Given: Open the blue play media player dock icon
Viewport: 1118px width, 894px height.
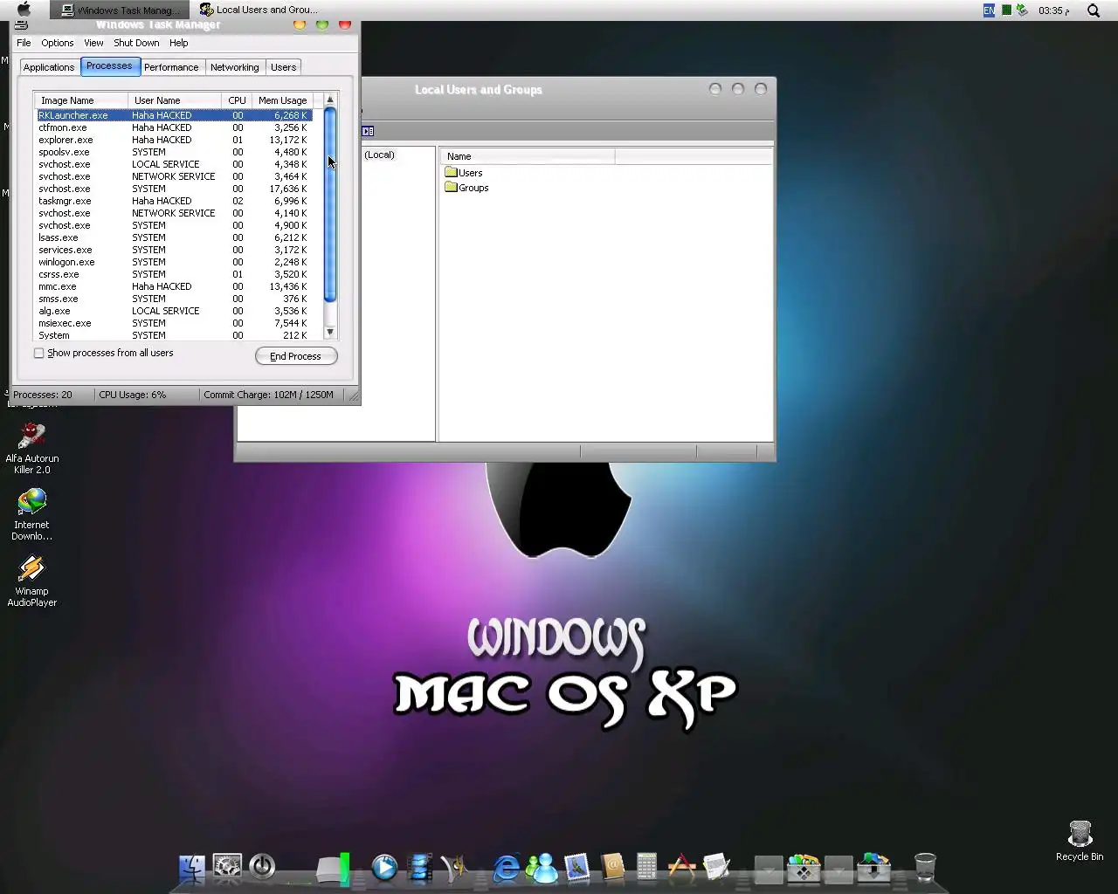Looking at the screenshot, I should [x=384, y=868].
